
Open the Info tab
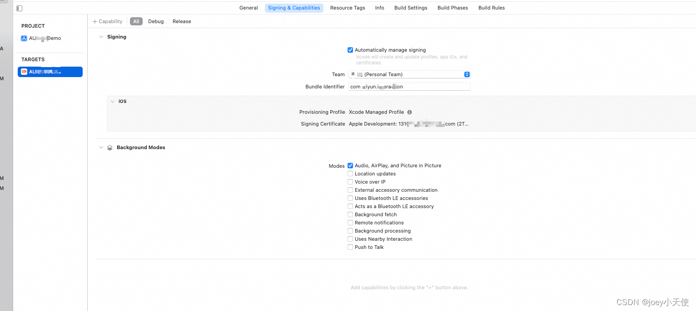(380, 8)
